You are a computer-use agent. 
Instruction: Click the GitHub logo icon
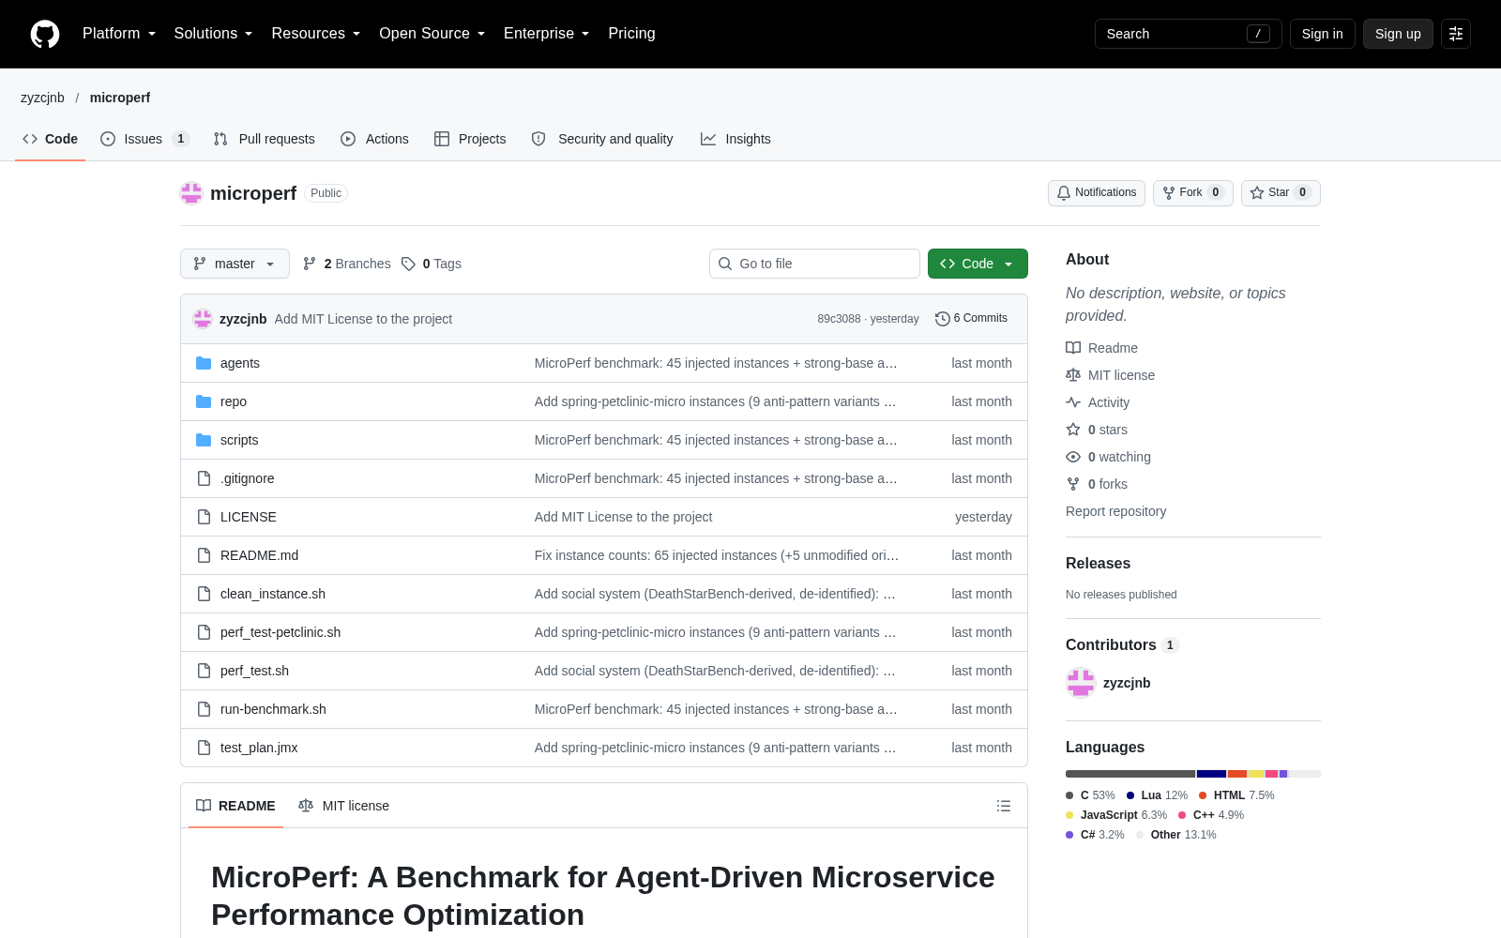point(45,34)
